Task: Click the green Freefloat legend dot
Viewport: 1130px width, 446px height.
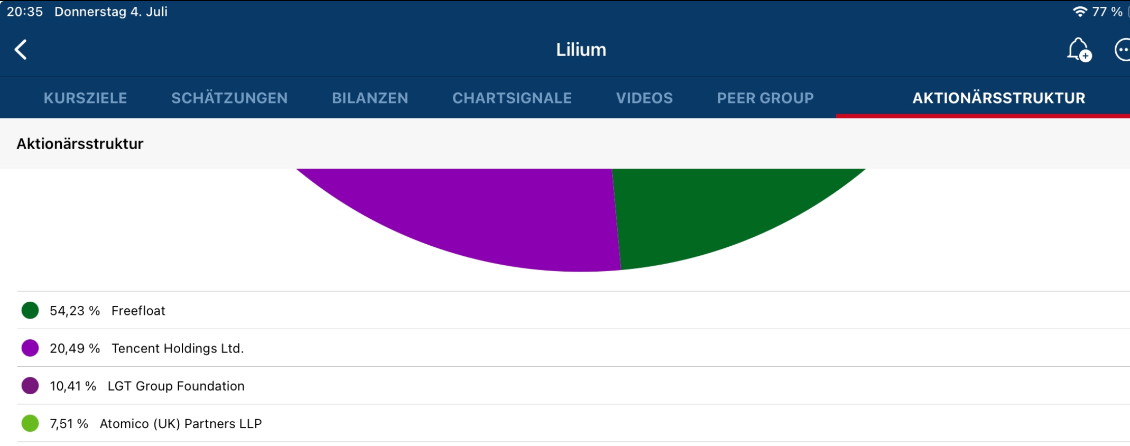Action: click(29, 310)
